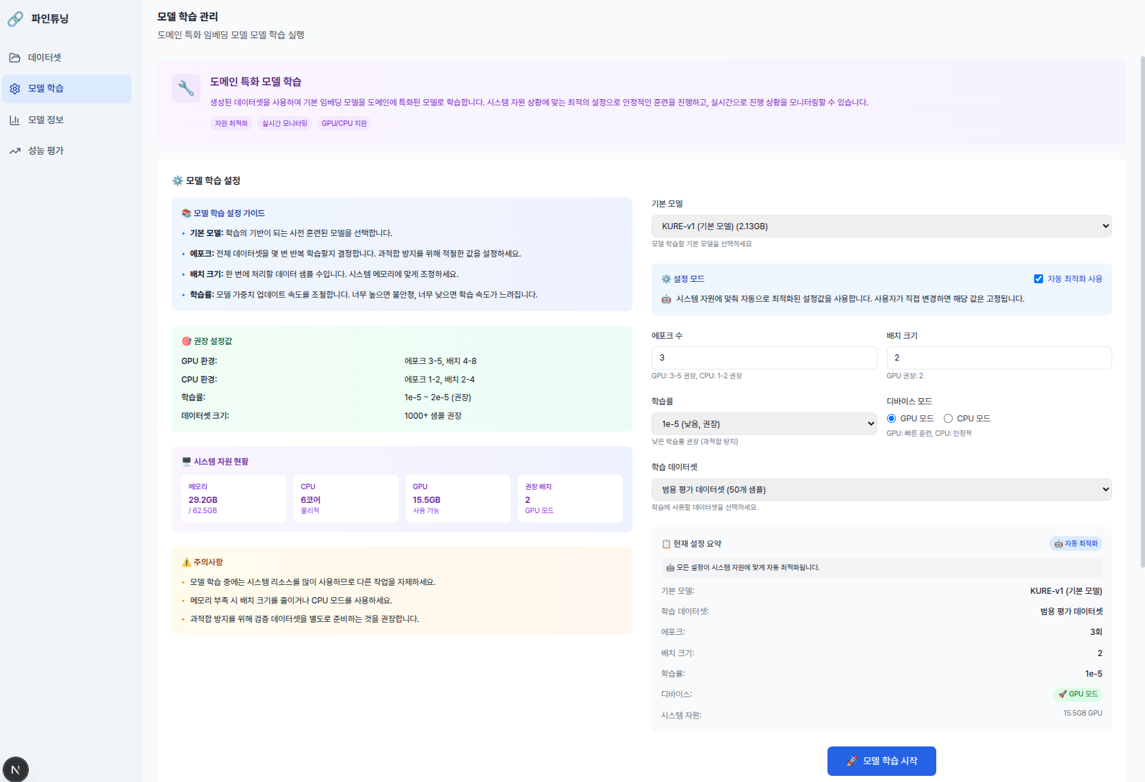The height and width of the screenshot is (782, 1145).
Task: Click the 모델 정보 bar chart icon
Action: [15, 120]
